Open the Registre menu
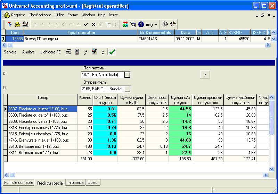278x195 pixels. (18, 15)
